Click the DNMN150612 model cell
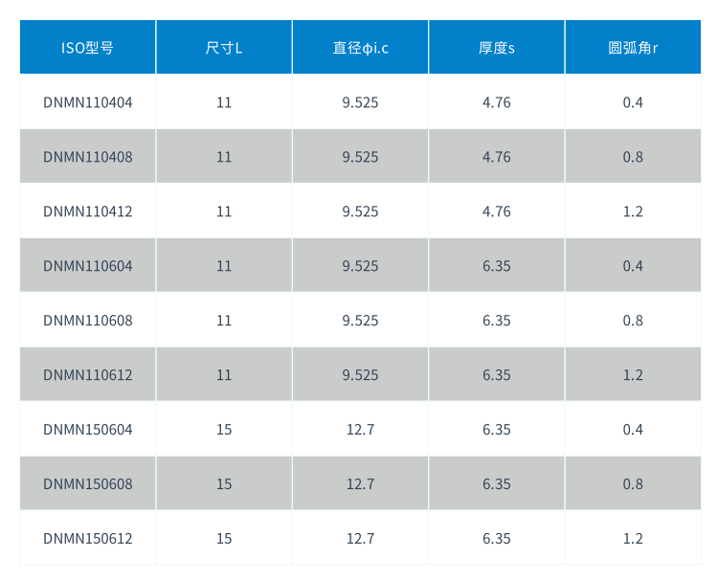 [87, 538]
